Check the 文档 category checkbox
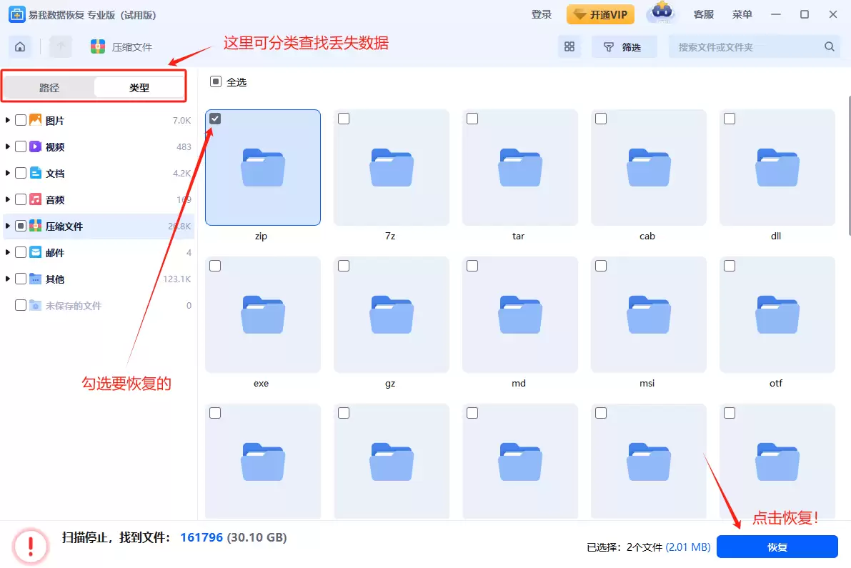Image resolution: width=851 pixels, height=568 pixels. 21,174
